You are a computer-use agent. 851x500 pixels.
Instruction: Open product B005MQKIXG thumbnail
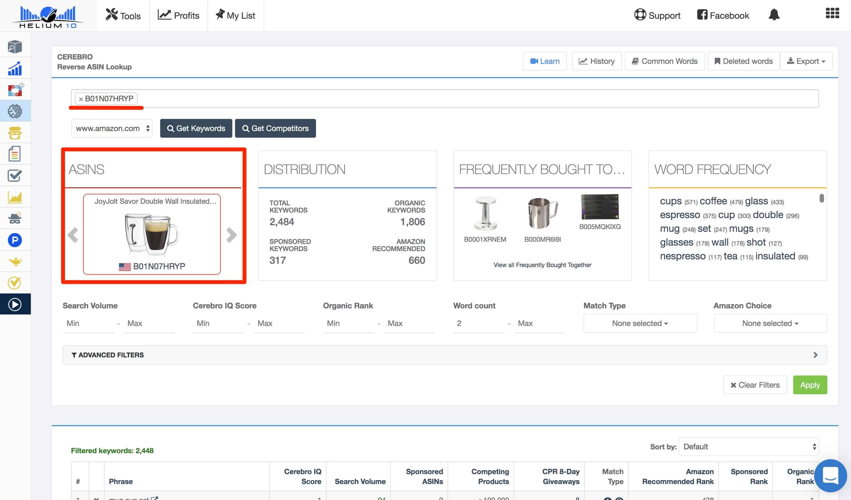click(x=600, y=207)
